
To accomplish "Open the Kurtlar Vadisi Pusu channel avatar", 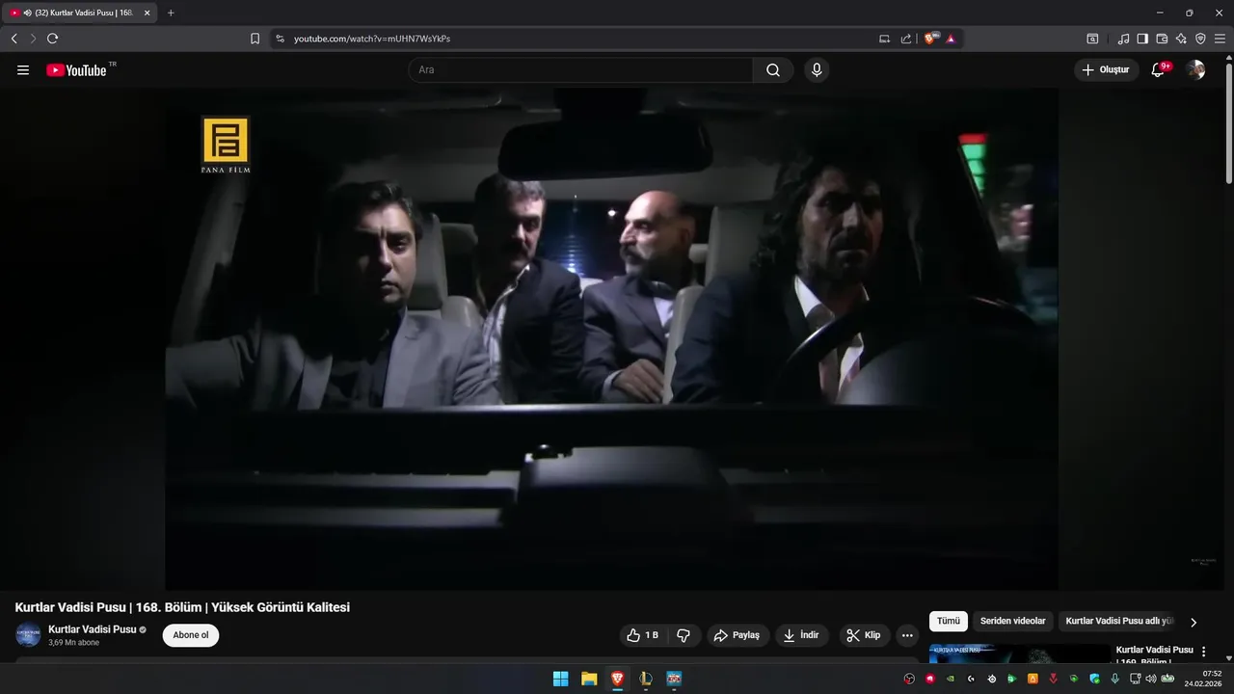I will [x=28, y=635].
